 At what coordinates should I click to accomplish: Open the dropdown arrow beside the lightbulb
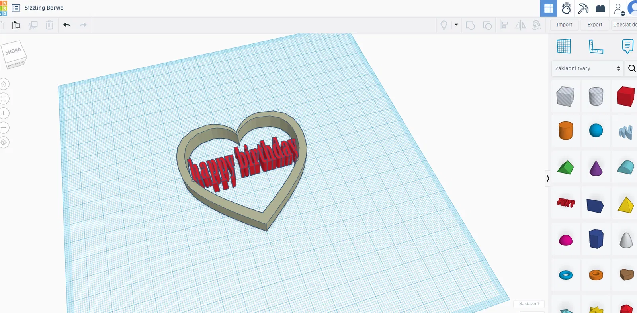click(x=456, y=25)
